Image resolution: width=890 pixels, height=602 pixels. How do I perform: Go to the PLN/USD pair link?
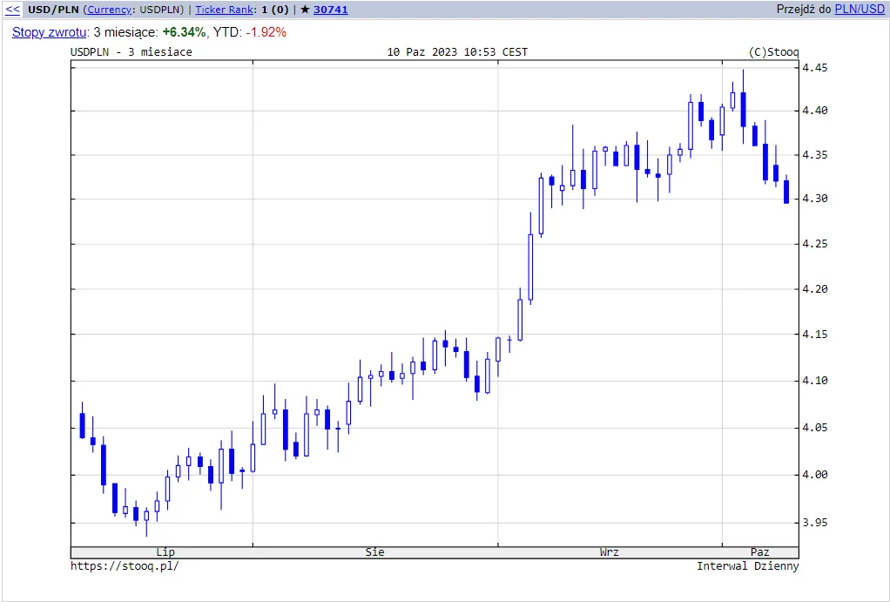pos(860,10)
